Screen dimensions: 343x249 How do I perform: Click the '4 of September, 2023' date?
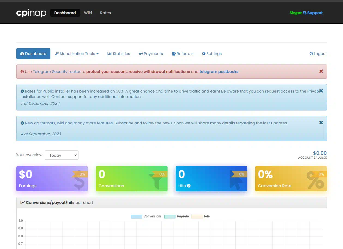click(41, 134)
